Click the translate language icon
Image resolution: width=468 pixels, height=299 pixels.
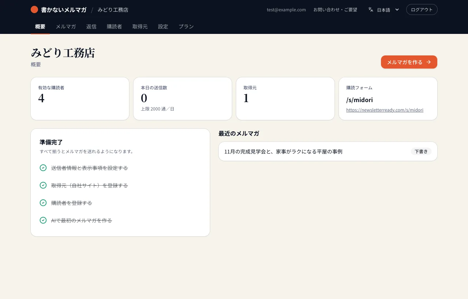(371, 9)
